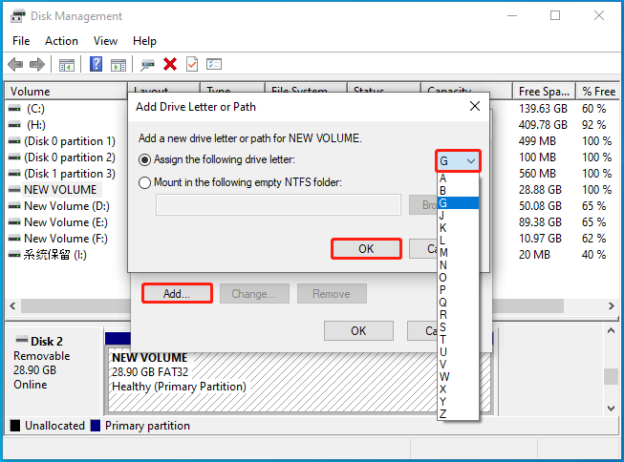Click the red X Delete toolbar icon
Image resolution: width=624 pixels, height=462 pixels.
[170, 64]
